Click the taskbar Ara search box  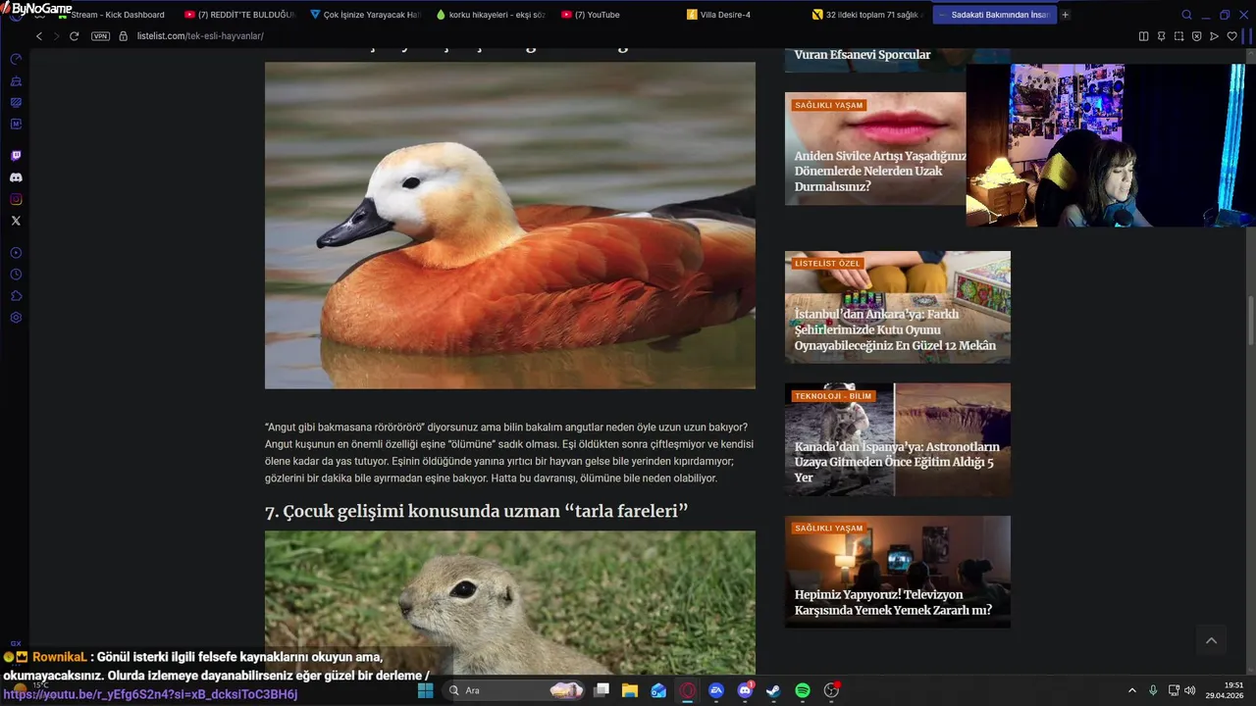514,690
